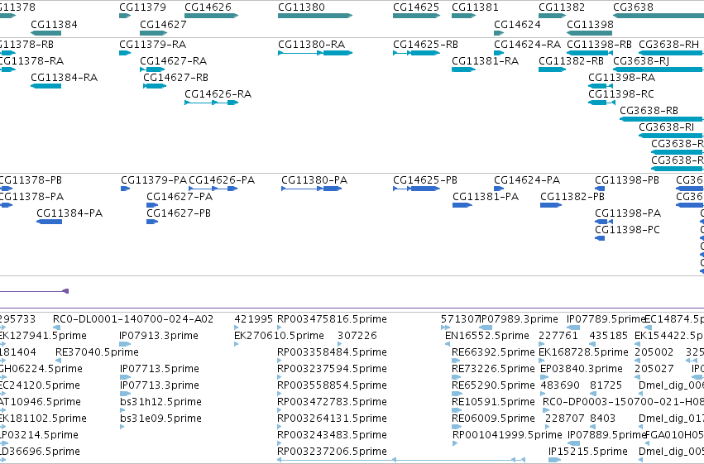
Task: Click the CG14624-PA label
Action: pos(527,180)
